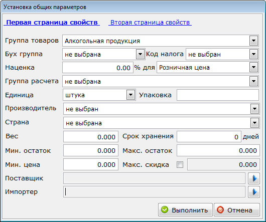
Task: Open the Бух группа dropdown arrow
Action: 140,54
